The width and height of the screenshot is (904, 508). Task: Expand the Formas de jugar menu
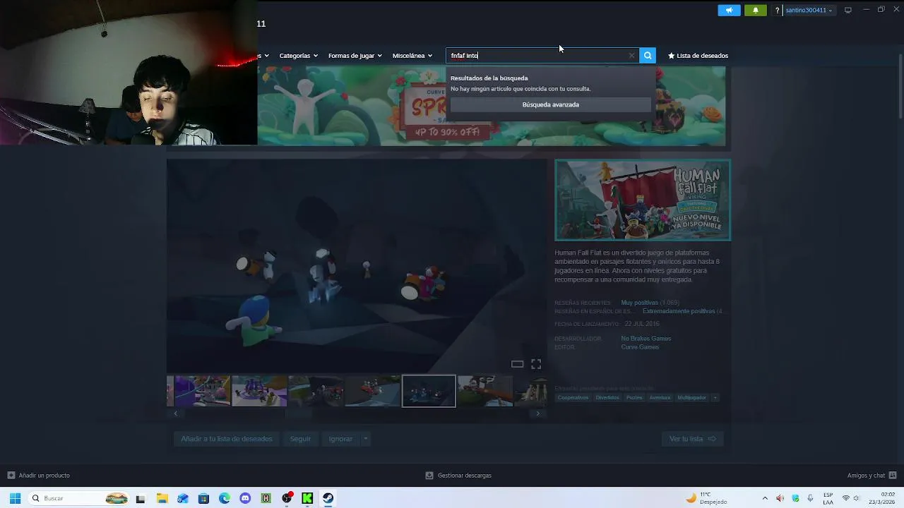point(355,56)
